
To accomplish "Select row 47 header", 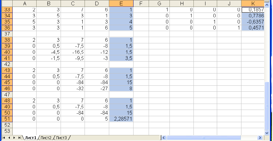I will point(7,95).
